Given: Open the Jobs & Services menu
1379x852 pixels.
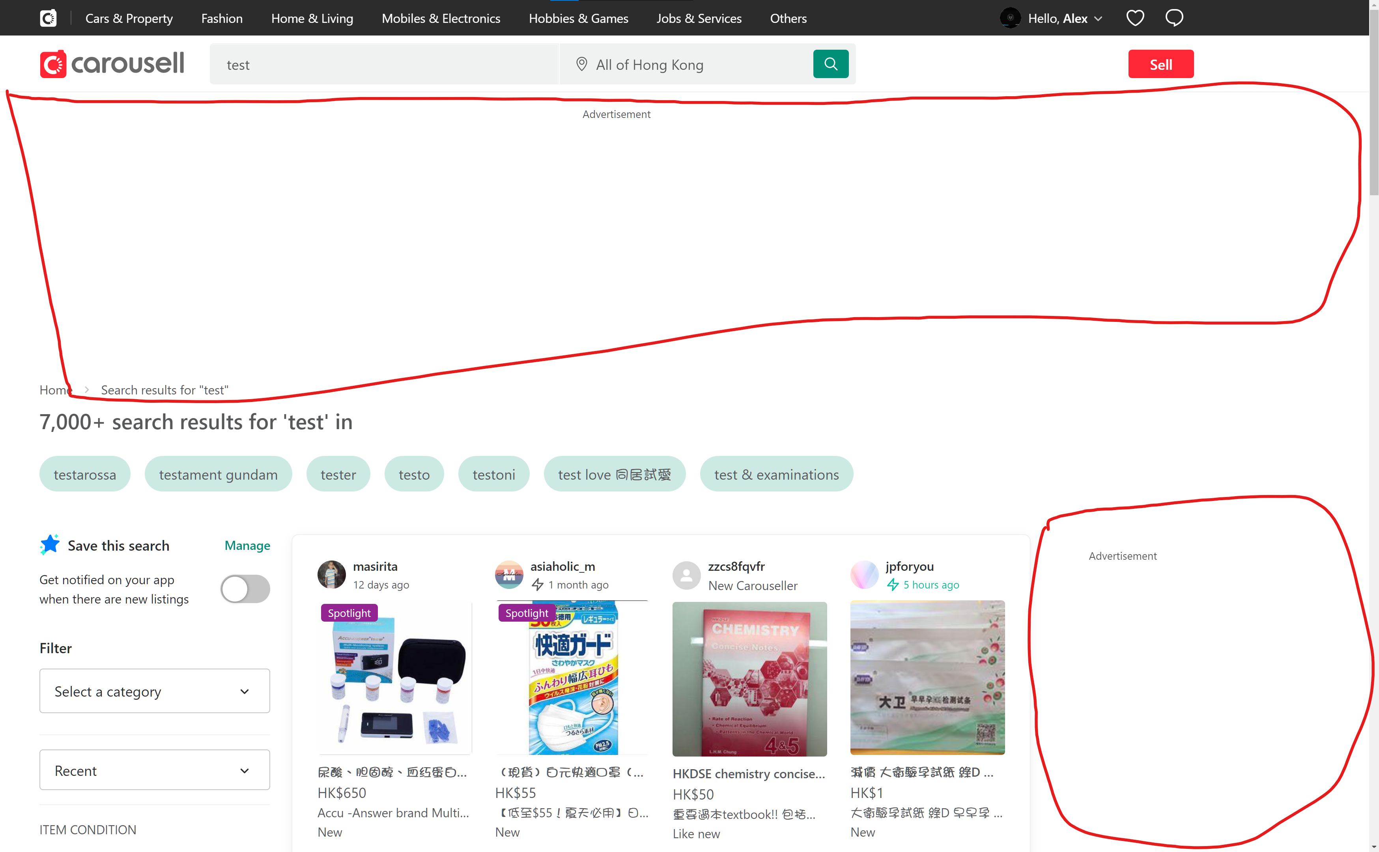Looking at the screenshot, I should (699, 17).
